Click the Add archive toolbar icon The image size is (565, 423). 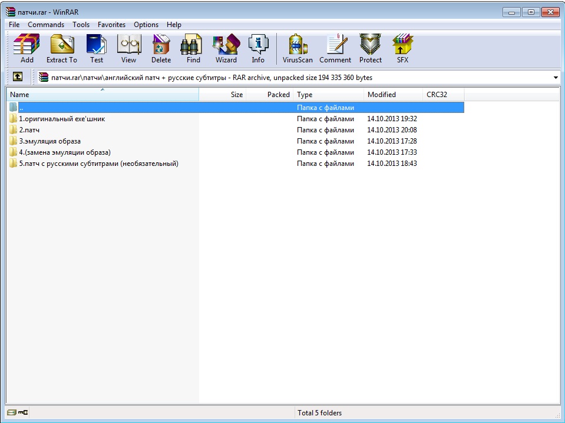click(x=27, y=48)
